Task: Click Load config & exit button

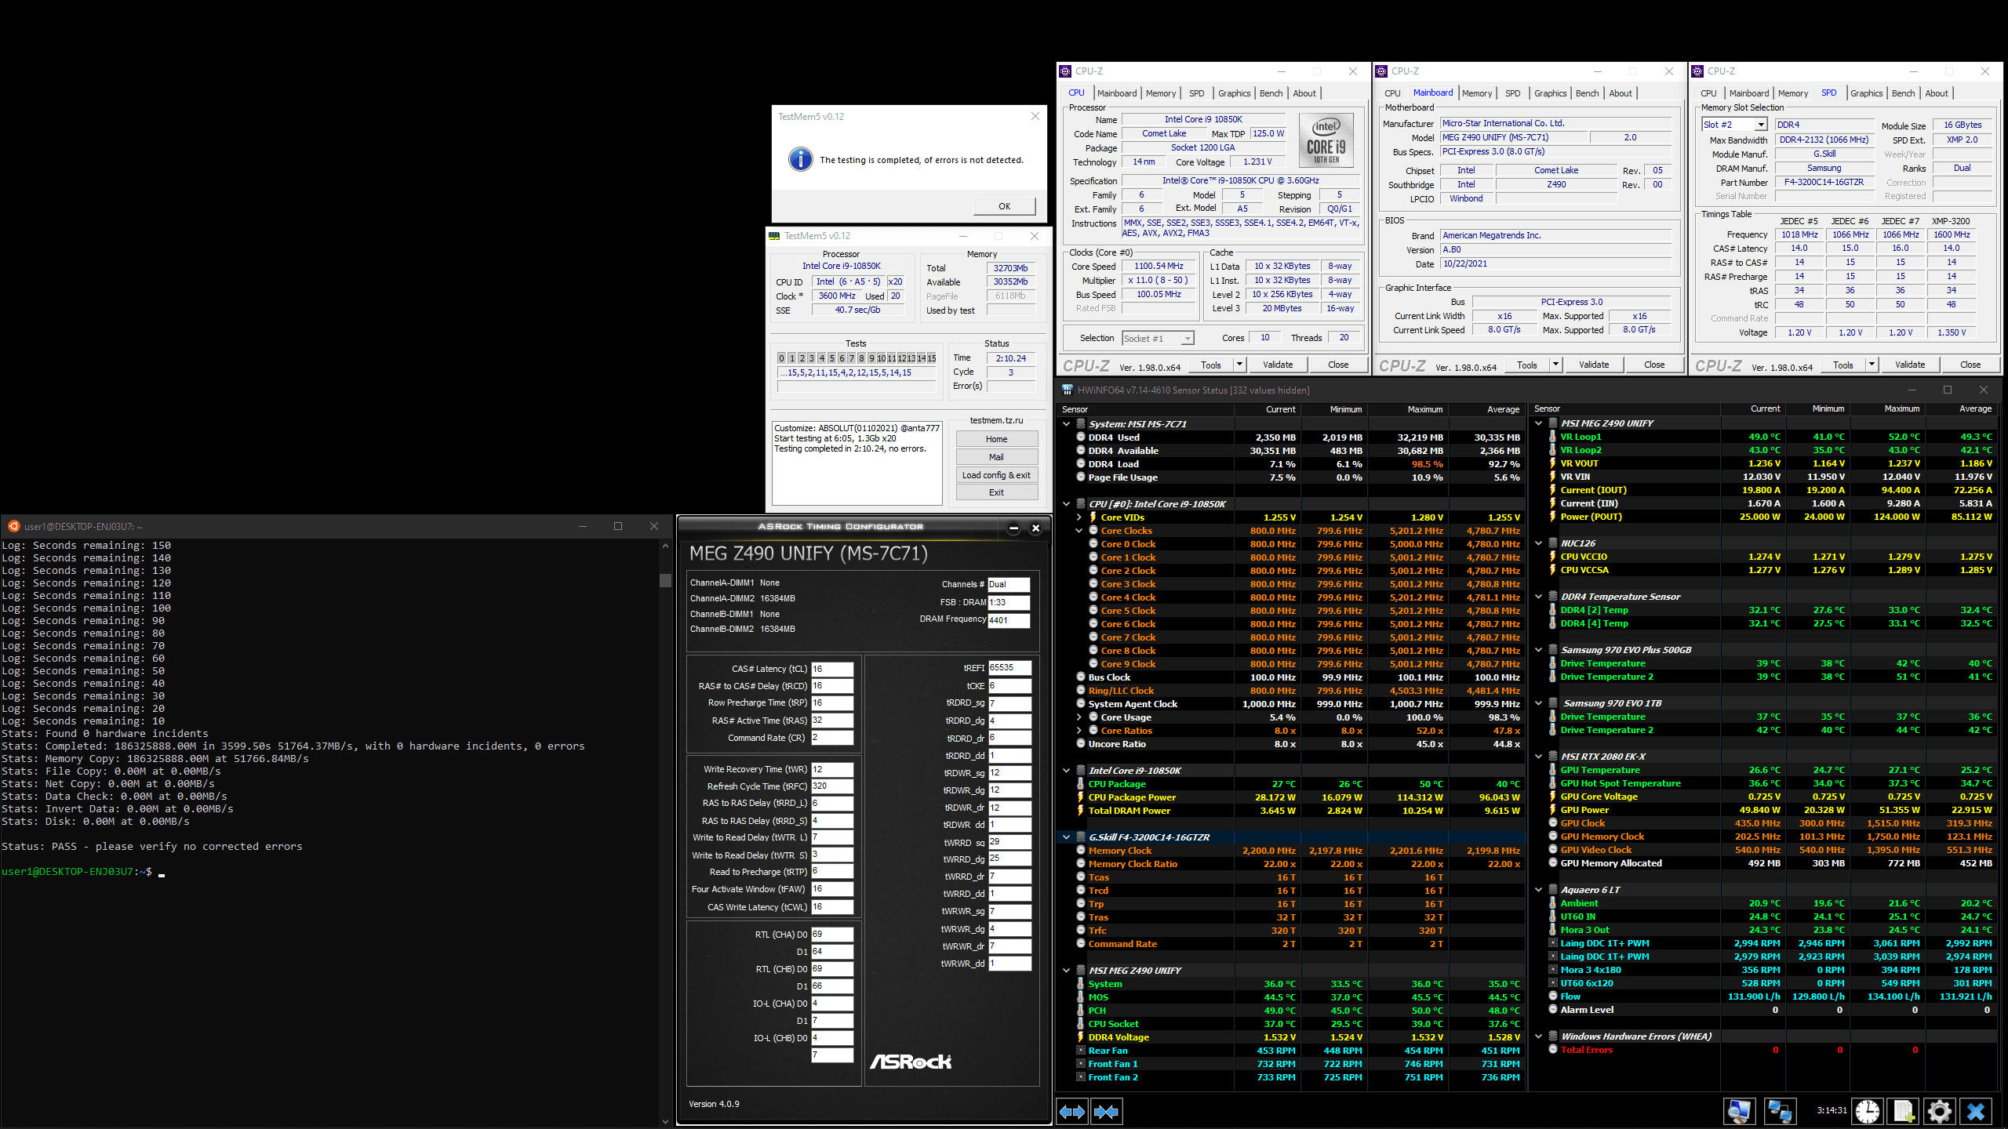Action: tap(997, 475)
